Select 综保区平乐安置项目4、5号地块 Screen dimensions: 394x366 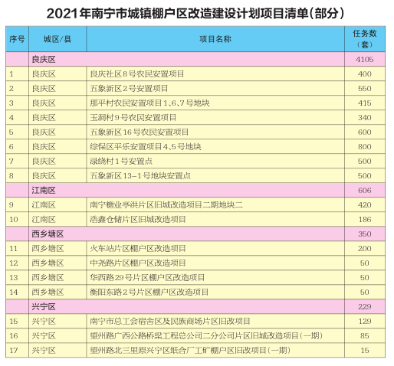tap(146, 147)
